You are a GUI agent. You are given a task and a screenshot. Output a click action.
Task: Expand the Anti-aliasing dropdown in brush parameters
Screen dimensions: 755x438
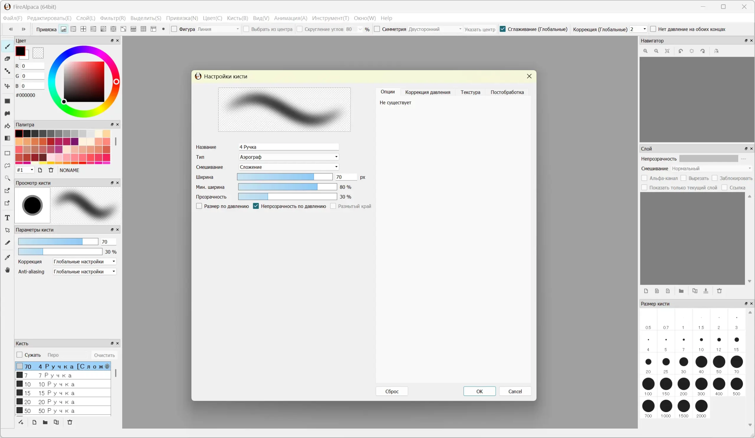[84, 271]
